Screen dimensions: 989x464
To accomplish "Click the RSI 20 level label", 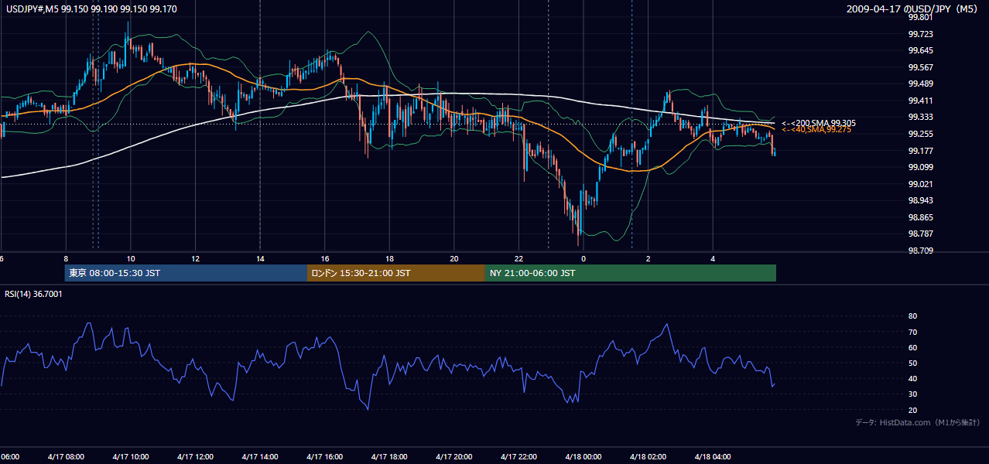I will (912, 410).
